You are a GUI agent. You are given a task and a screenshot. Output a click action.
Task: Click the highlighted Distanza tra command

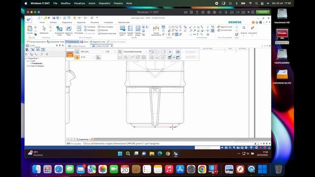[72, 42]
